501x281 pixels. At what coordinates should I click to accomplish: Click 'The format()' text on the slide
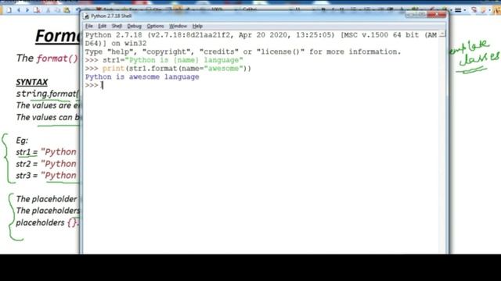pyautogui.click(x=47, y=59)
